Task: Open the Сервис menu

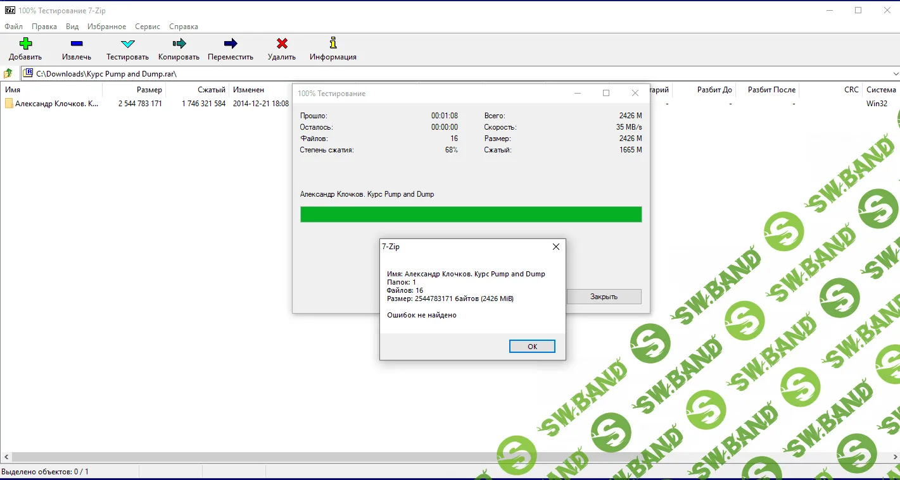Action: click(147, 27)
